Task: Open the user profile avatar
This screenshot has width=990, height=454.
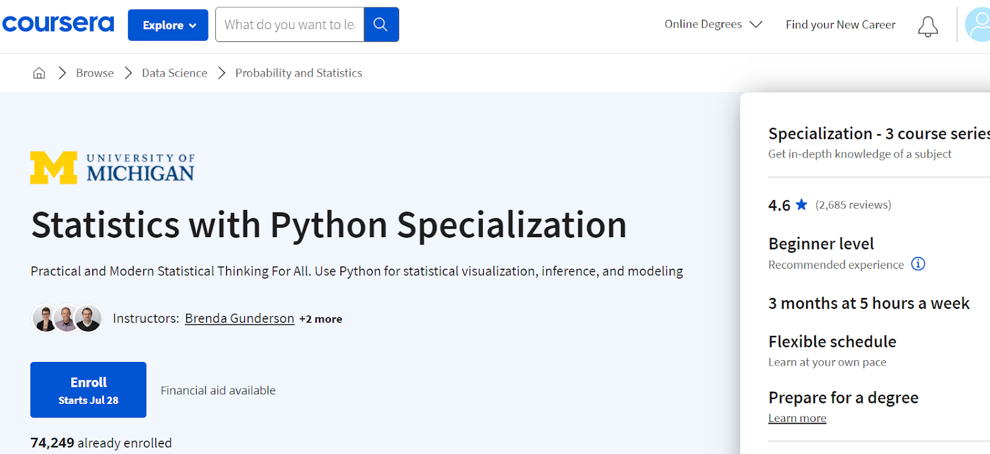Action: tap(979, 25)
